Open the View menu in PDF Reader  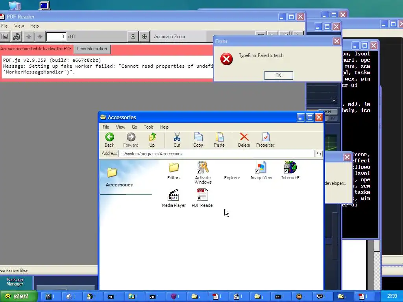pyautogui.click(x=19, y=26)
